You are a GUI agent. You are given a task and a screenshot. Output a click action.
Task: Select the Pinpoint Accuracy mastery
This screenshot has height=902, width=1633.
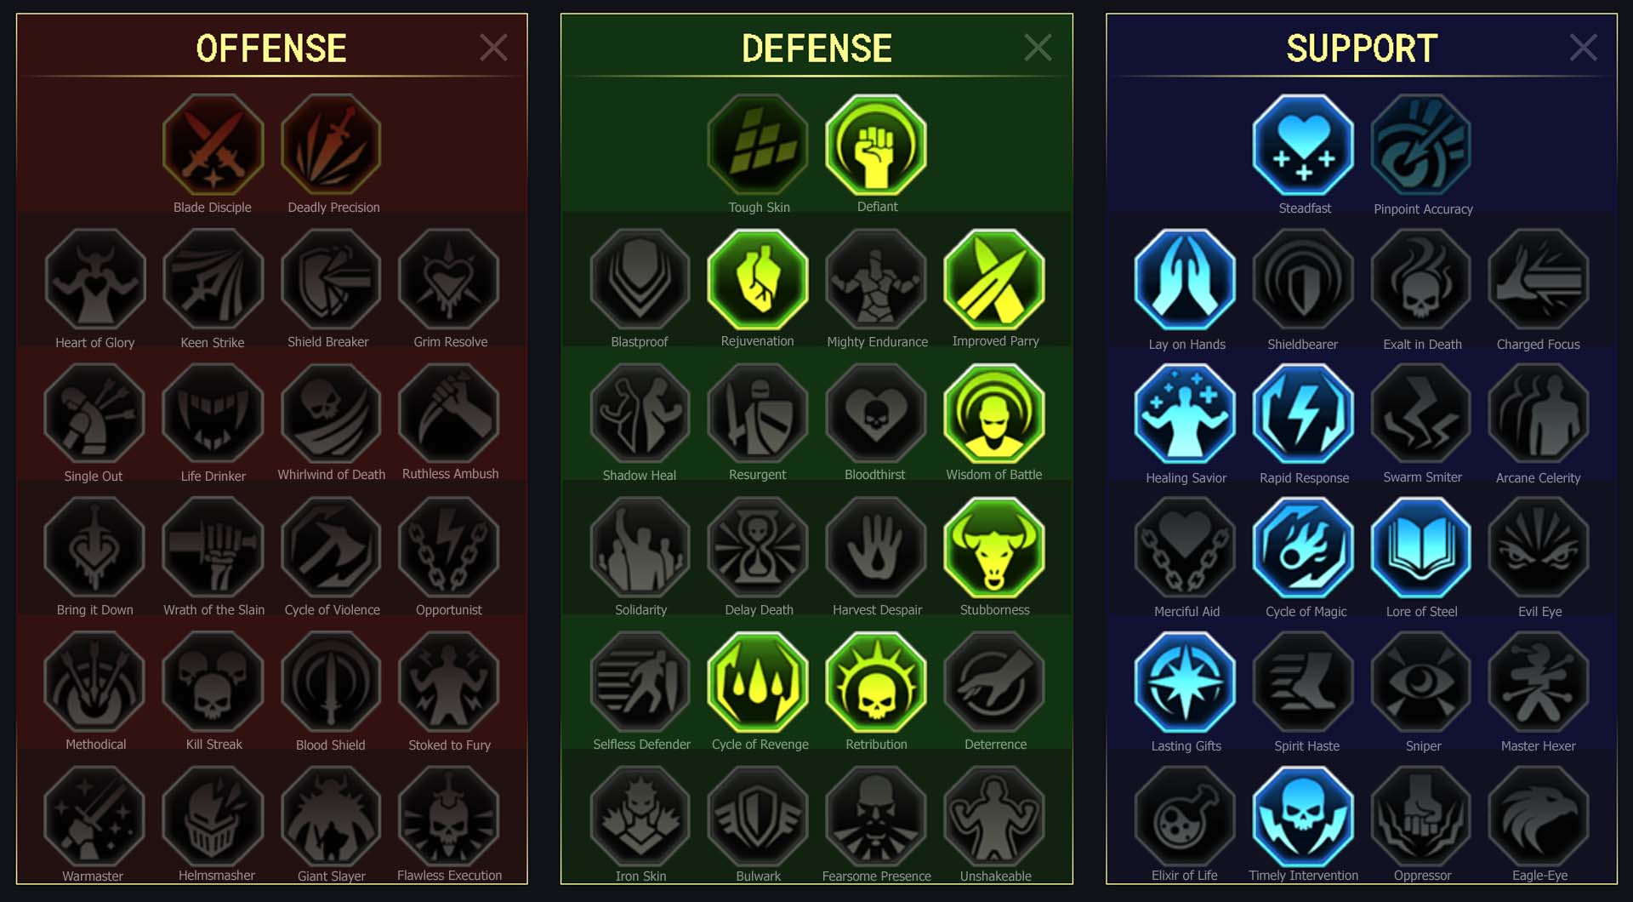(x=1421, y=145)
